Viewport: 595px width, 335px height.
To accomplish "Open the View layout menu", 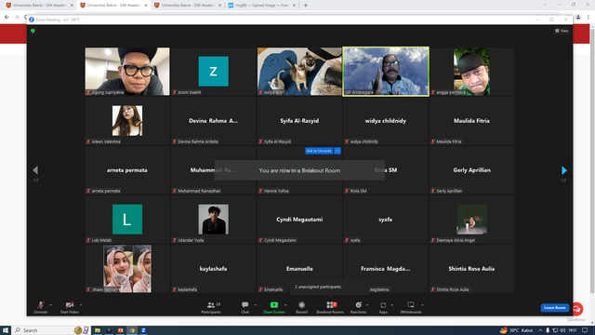I will click(562, 31).
